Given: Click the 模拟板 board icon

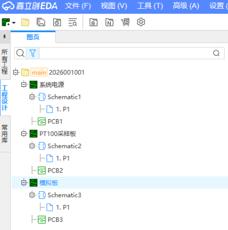Looking at the screenshot, I should [x=33, y=183].
